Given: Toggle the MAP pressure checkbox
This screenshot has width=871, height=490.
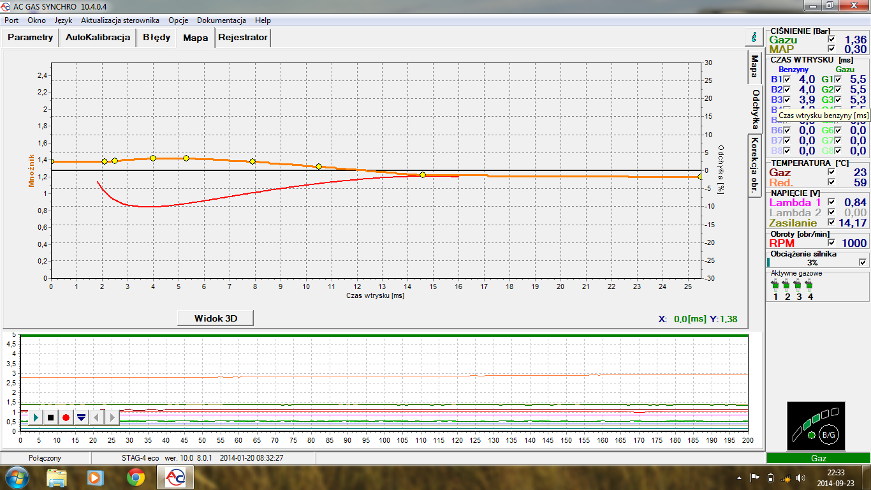Looking at the screenshot, I should pos(831,49).
